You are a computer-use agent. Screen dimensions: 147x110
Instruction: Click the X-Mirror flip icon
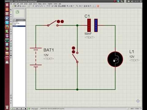pyautogui.click(x=11, y=101)
